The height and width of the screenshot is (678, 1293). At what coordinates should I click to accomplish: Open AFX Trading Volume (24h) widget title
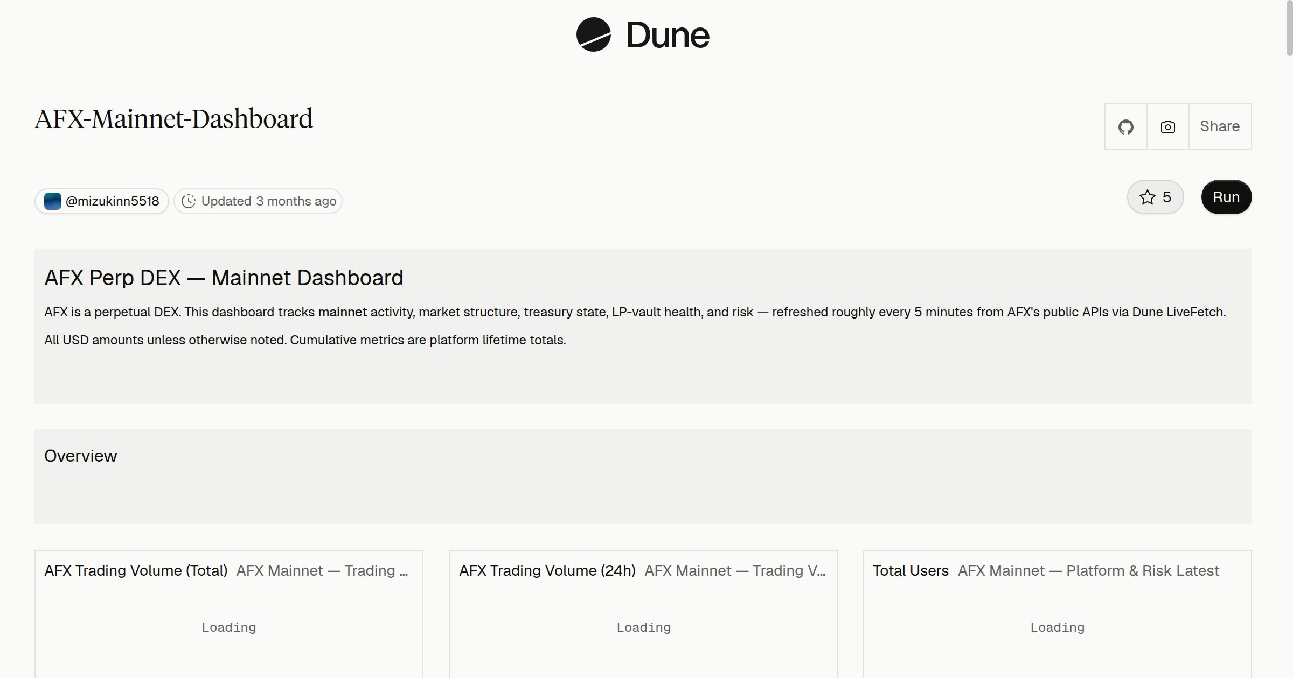547,570
